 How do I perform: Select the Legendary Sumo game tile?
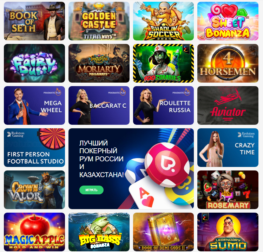pyautogui.click(x=228, y=232)
